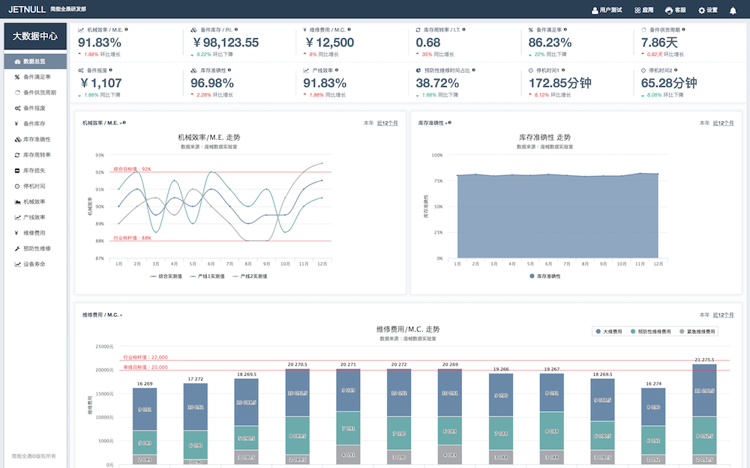This screenshot has height=468, width=750.
Task: Open the notification bell icon
Action: click(733, 10)
